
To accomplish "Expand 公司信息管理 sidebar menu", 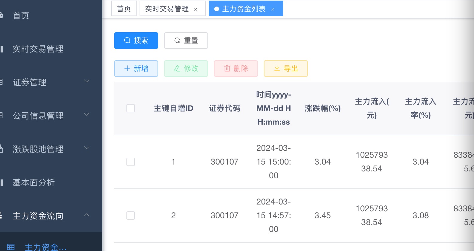I will coord(51,116).
